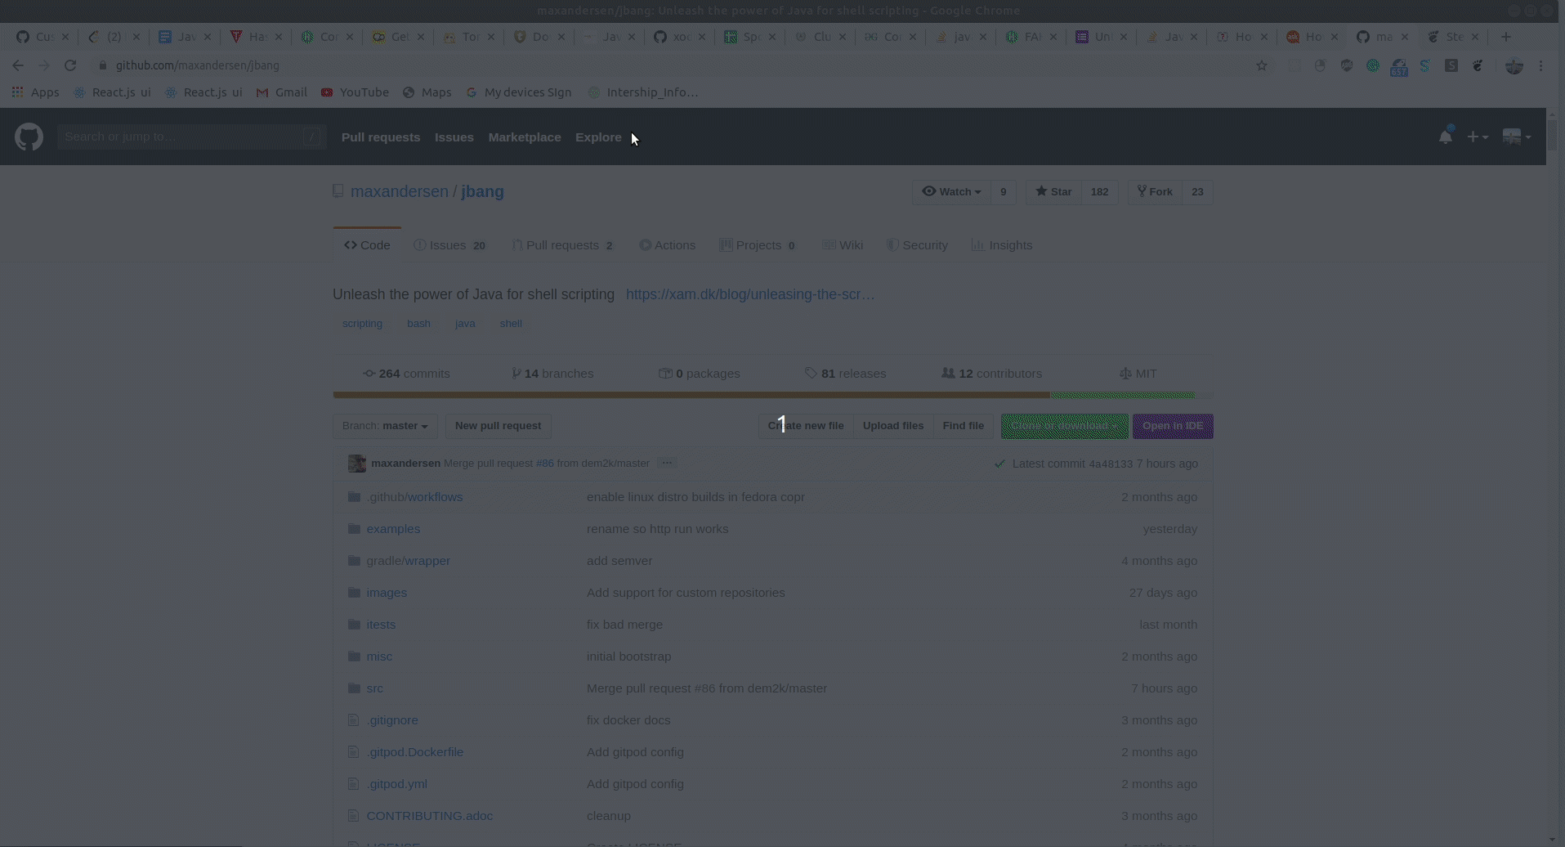Click the 182 stargazers count
Image resolution: width=1565 pixels, height=847 pixels.
tap(1099, 192)
